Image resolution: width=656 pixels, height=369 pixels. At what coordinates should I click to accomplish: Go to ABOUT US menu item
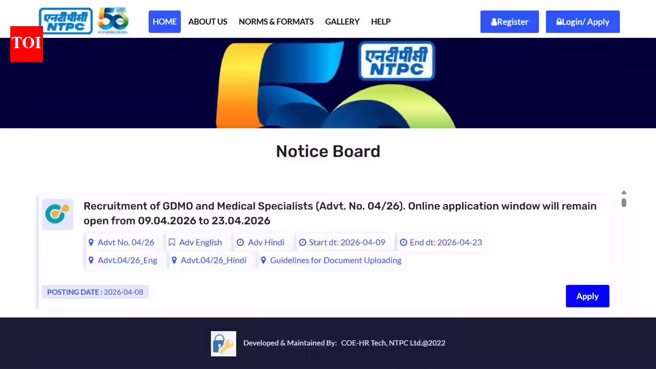(208, 22)
